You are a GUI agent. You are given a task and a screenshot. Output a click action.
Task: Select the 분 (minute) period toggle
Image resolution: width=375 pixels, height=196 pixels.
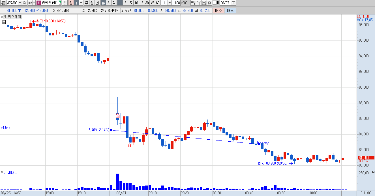[x=103, y=3]
